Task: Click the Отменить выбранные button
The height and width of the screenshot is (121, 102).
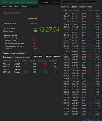Action: (88, 2)
